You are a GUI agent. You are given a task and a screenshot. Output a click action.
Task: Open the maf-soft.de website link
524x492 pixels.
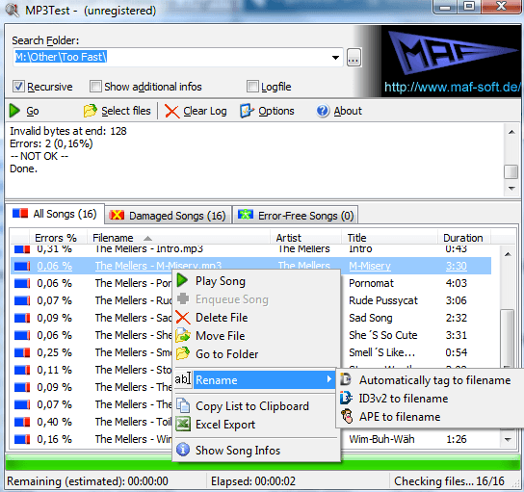[x=453, y=88]
